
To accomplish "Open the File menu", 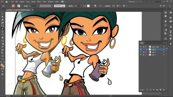I will 13,2.
